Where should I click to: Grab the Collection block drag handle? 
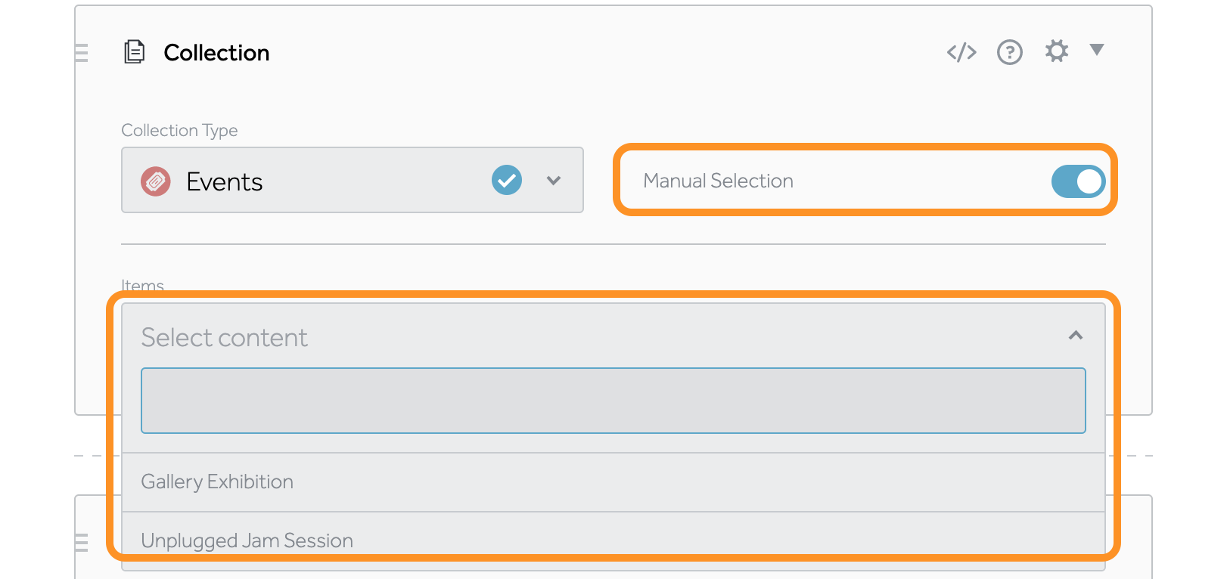click(82, 52)
